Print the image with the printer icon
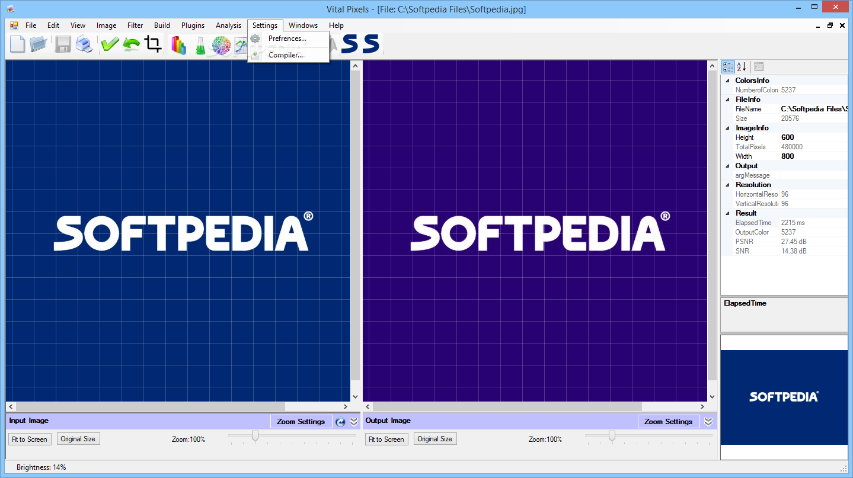 tap(84, 44)
